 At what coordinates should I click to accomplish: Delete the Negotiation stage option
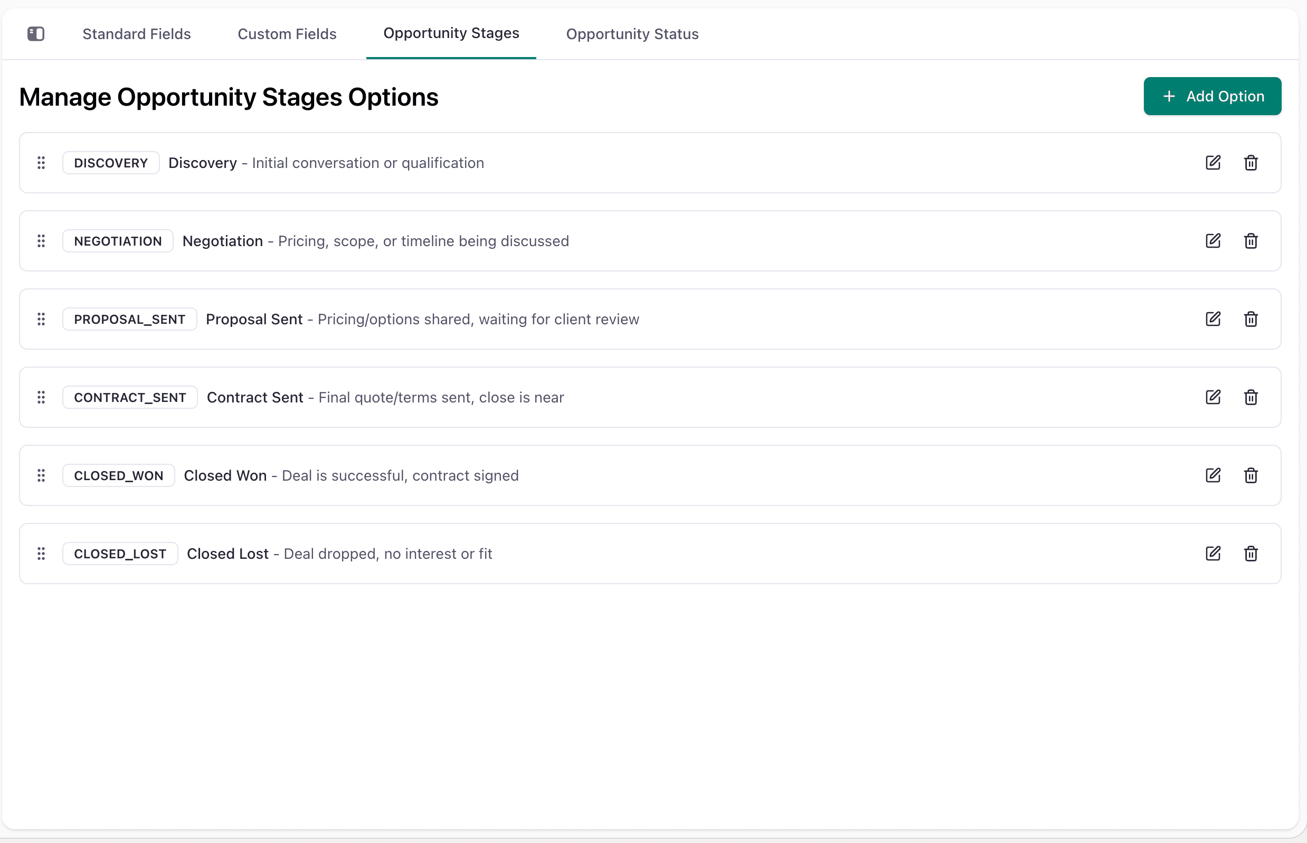1251,241
